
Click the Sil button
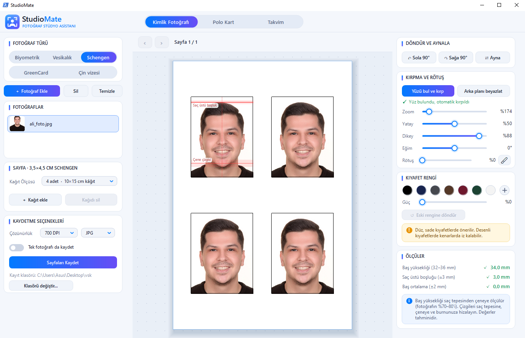click(x=76, y=91)
